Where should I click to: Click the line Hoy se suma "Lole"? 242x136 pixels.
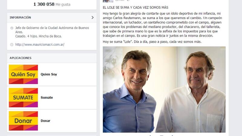pos(152,42)
